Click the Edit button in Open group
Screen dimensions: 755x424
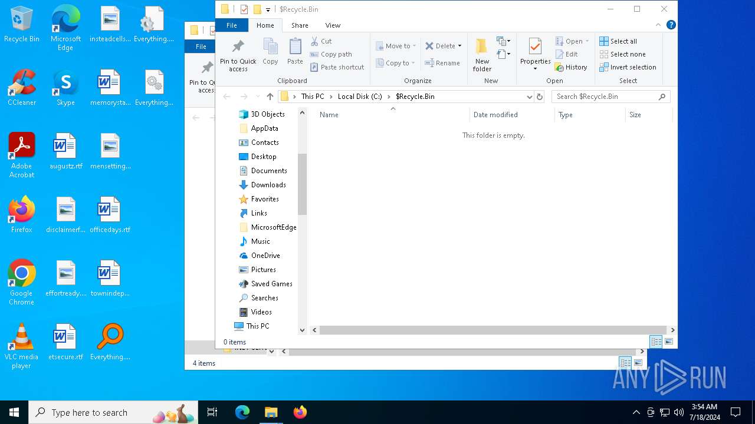point(566,54)
